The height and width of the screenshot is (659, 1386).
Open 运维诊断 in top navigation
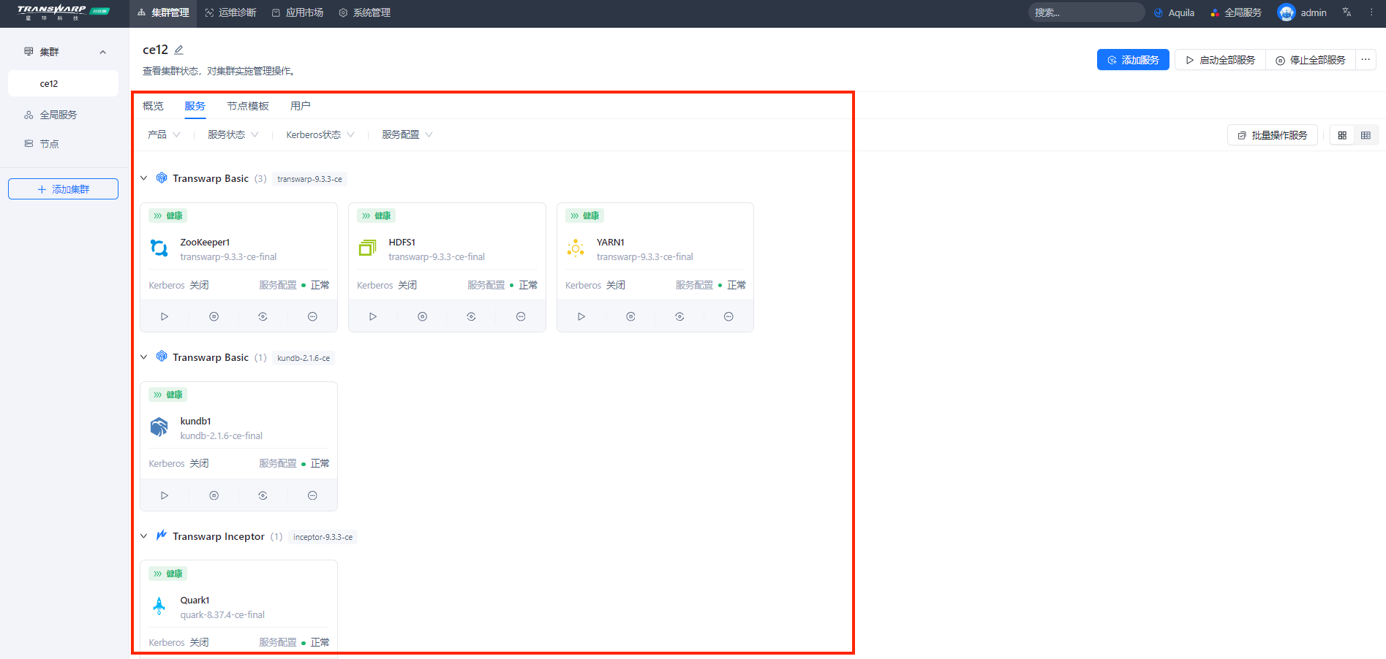pos(230,12)
